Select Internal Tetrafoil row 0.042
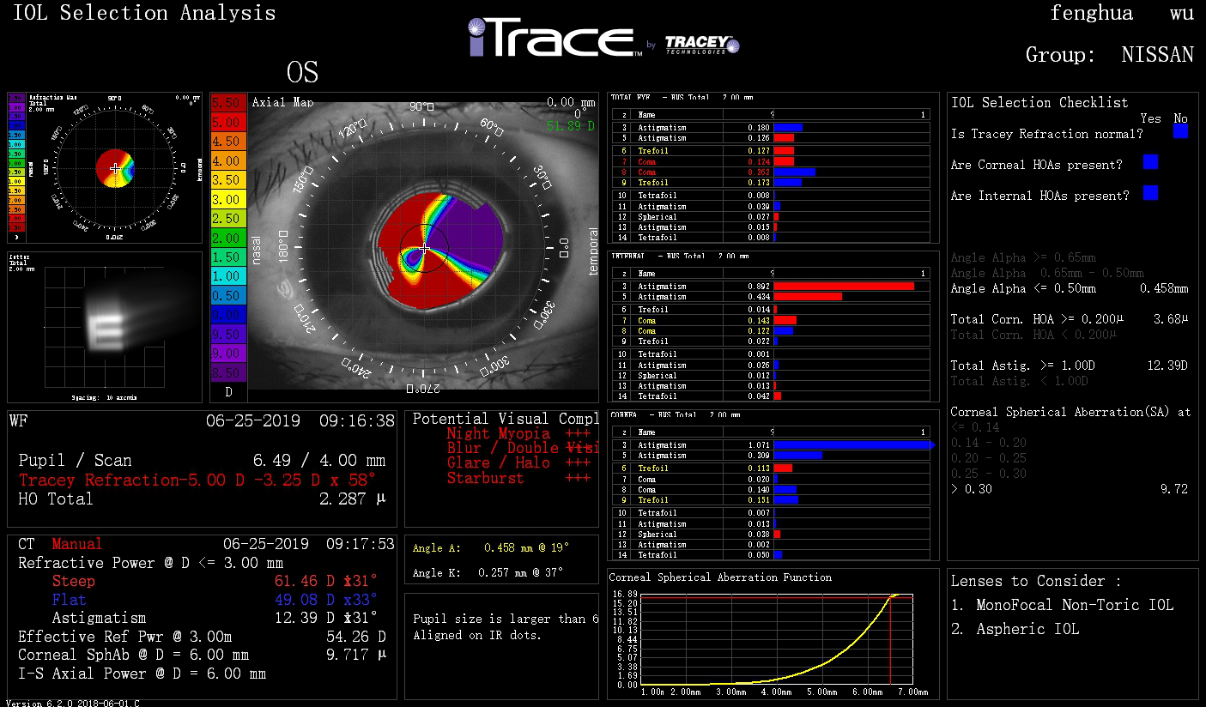This screenshot has width=1206, height=707. [770, 396]
